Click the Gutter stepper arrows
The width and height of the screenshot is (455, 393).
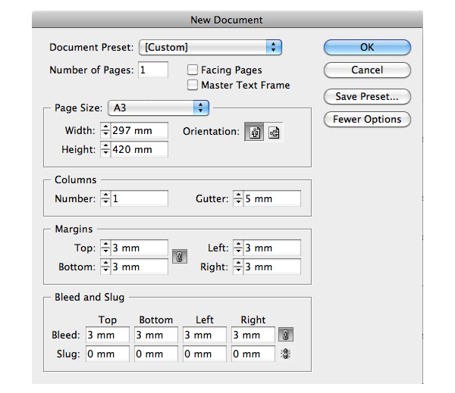[238, 198]
